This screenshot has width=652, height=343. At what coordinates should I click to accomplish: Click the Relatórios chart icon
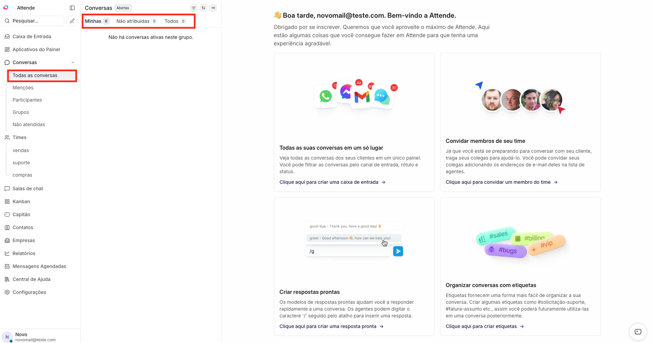[x=7, y=253]
